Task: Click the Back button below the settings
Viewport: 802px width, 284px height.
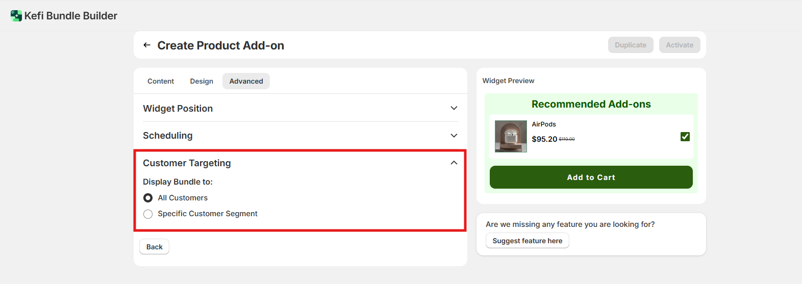Action: (x=154, y=247)
